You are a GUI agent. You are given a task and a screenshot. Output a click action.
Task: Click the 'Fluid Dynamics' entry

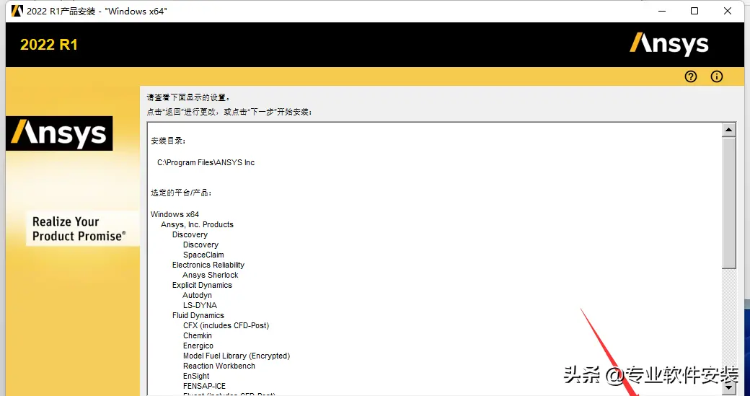tap(198, 315)
